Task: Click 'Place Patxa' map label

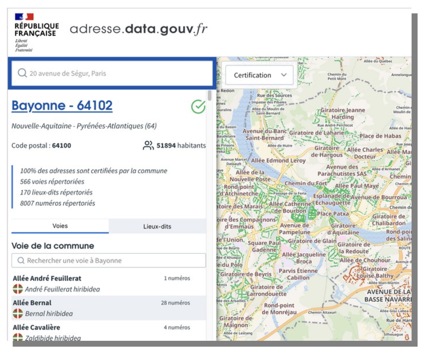Action: [x=333, y=214]
